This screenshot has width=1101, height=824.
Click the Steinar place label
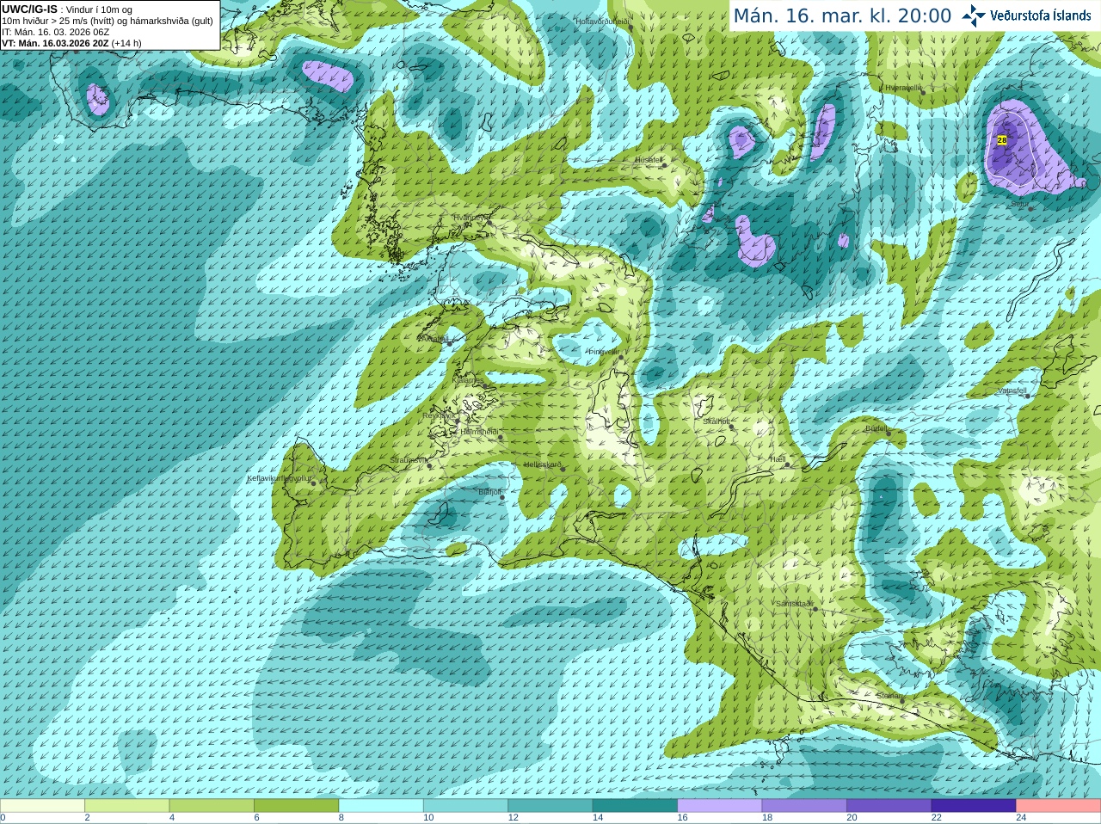tap(889, 696)
